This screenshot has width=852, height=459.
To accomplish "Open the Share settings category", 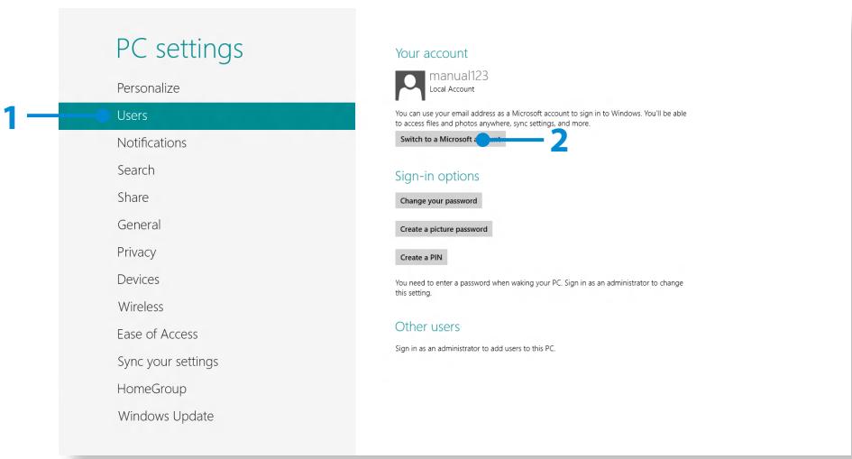I will 133,197.
